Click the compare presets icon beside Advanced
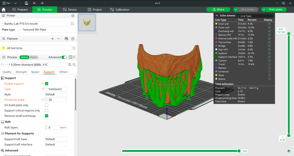 74,57
